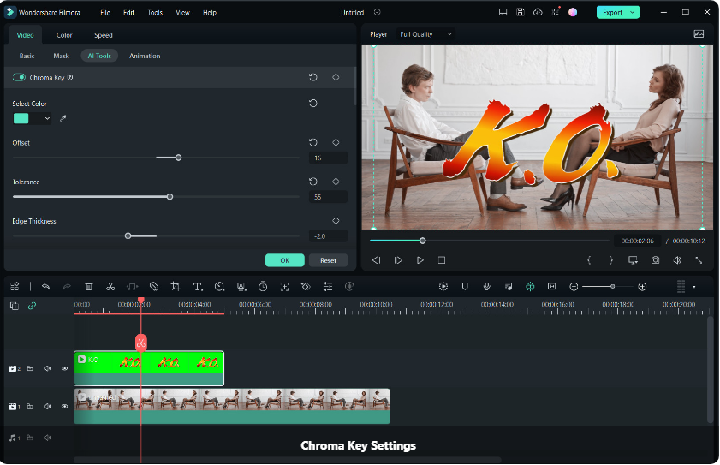Open the View menu
This screenshot has height=465, width=720.
182,12
